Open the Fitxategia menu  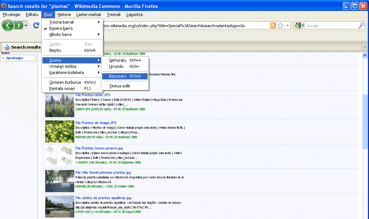(x=11, y=15)
